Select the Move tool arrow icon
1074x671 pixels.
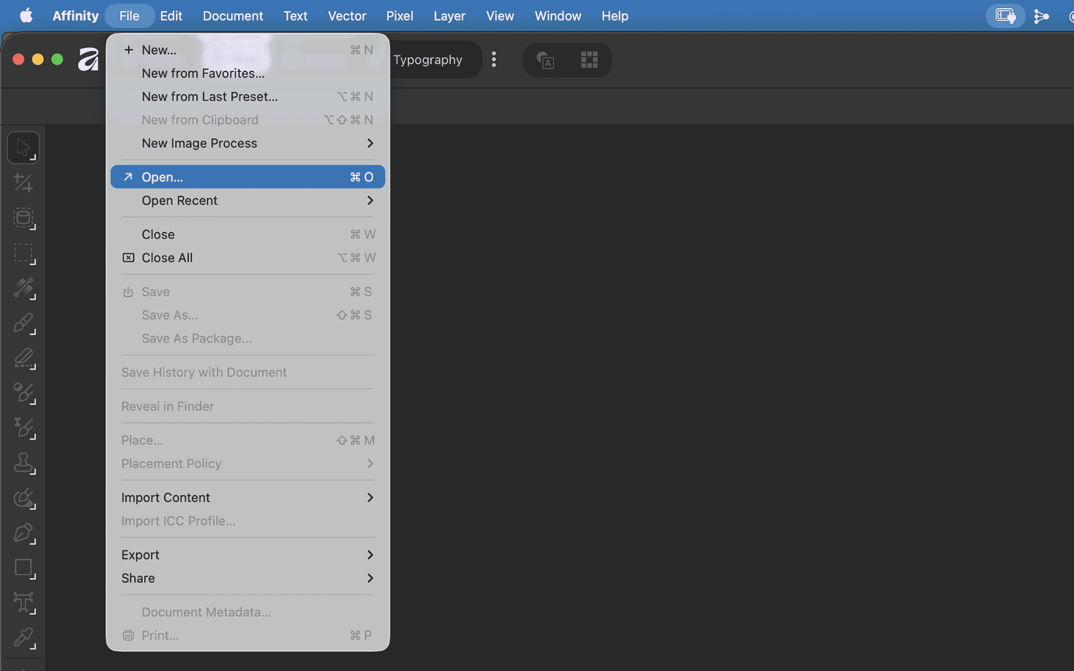point(23,148)
